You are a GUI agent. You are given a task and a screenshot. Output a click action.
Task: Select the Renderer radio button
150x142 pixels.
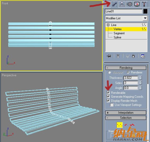tap(128, 72)
